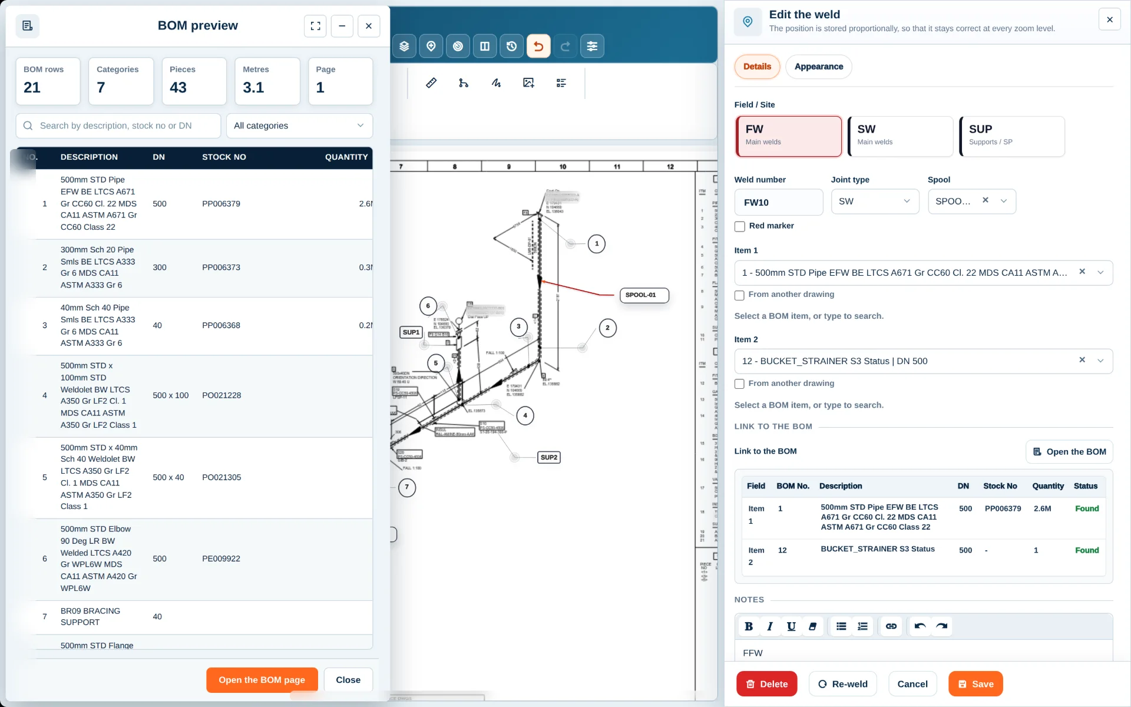Apply italic in the notes editor
The image size is (1131, 707).
pos(770,626)
